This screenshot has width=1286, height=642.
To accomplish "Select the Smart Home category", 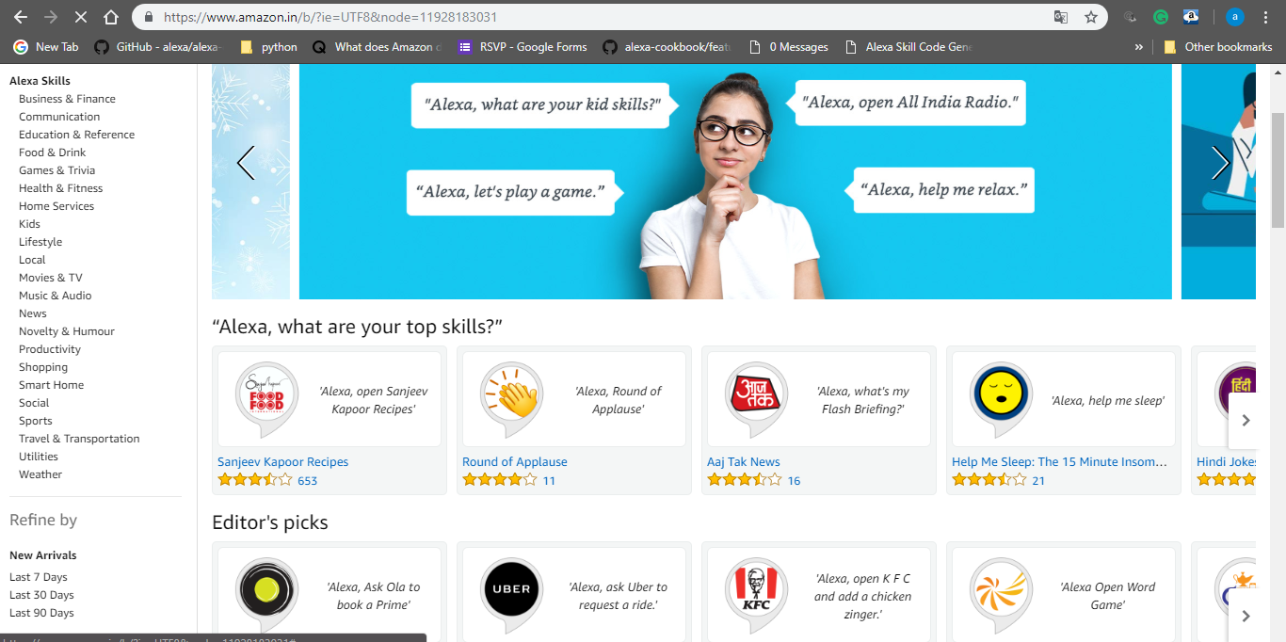I will click(x=51, y=385).
